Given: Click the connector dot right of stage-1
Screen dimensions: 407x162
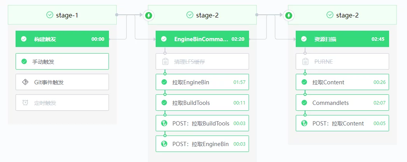Looking at the screenshot, I should pyautogui.click(x=117, y=15).
